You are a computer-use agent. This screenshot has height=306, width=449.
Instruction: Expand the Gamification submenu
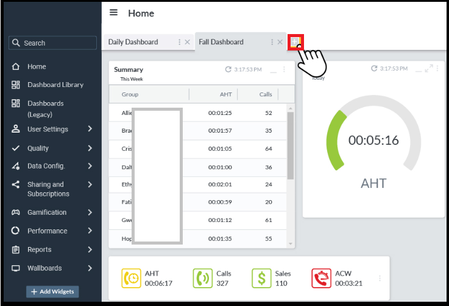(x=90, y=212)
